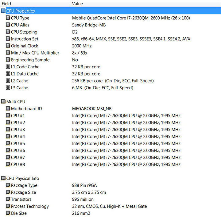
Task: Select the '8x / 63x' multiplier value
Action: point(79,53)
